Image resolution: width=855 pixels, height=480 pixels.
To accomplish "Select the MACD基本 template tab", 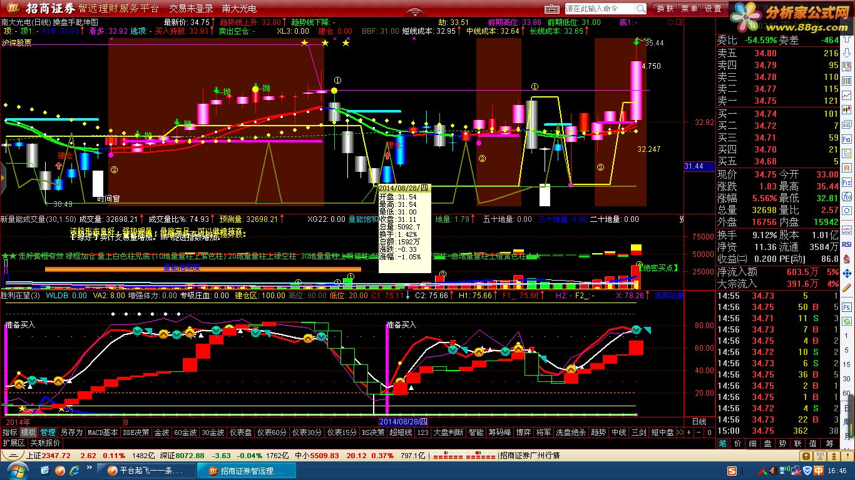I will pos(103,432).
